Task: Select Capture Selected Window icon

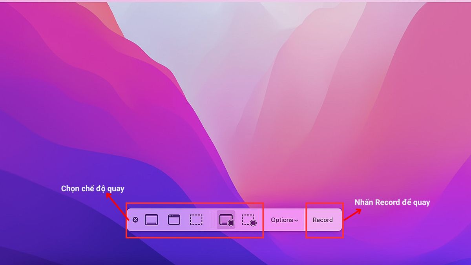Action: (174, 220)
